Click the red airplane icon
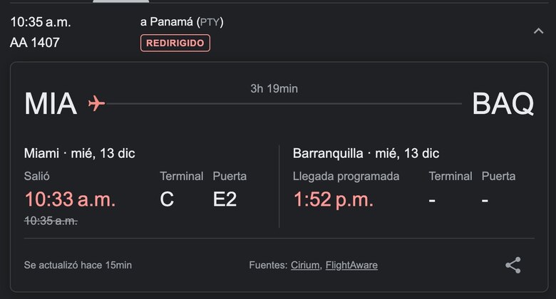 (96, 104)
